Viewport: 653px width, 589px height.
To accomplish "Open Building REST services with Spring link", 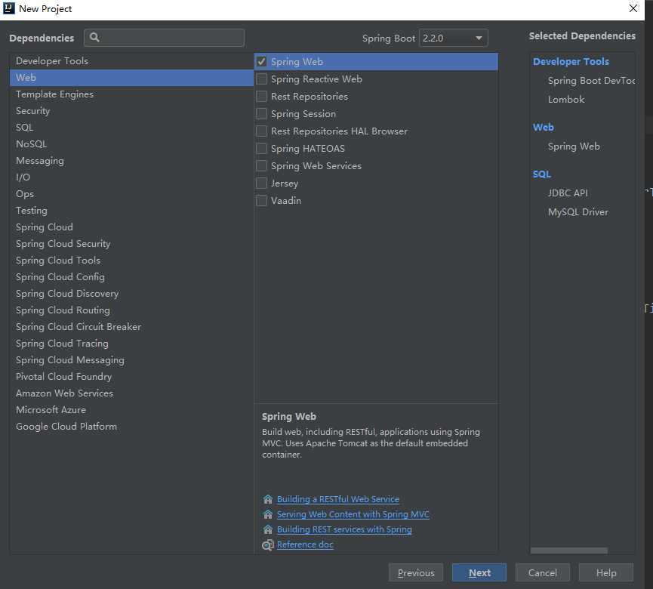I will tap(344, 529).
